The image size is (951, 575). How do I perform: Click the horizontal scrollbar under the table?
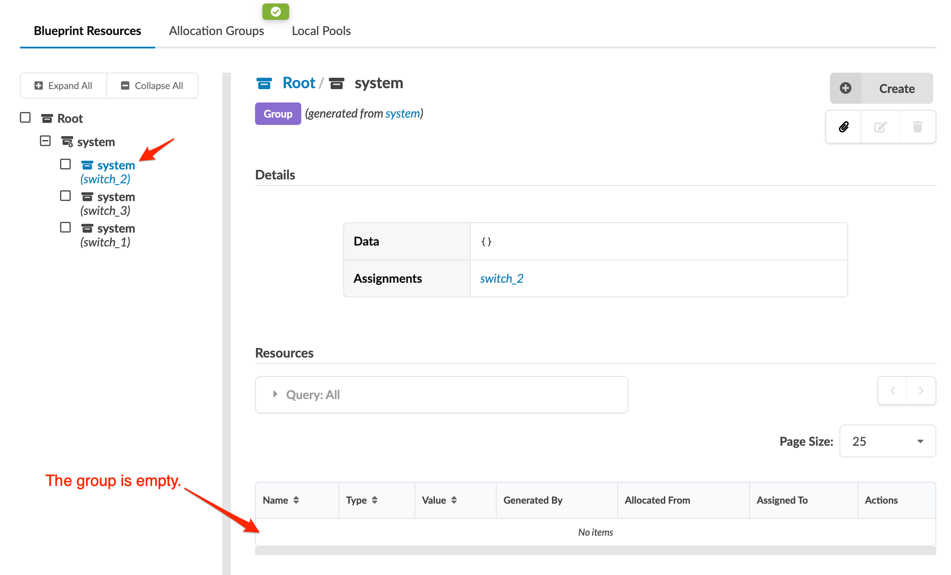595,550
